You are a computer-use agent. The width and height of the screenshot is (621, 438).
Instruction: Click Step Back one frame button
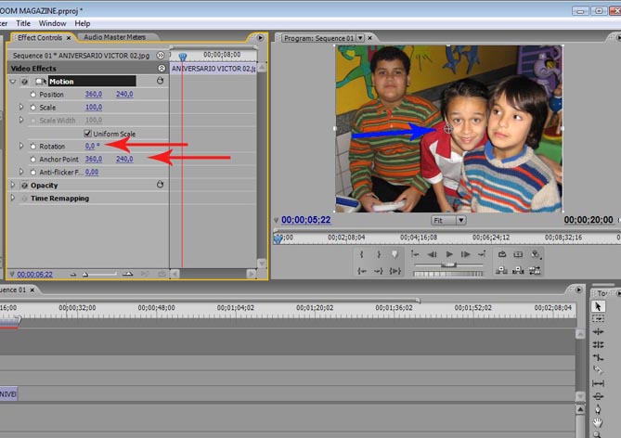[432, 254]
